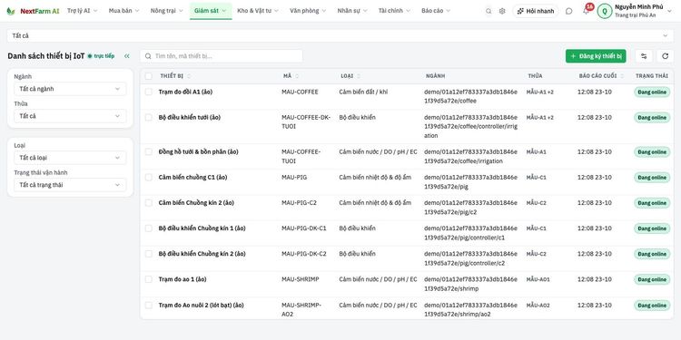
Task: Check the Trạm đo ao 1 (ảo) row
Action: (149, 279)
